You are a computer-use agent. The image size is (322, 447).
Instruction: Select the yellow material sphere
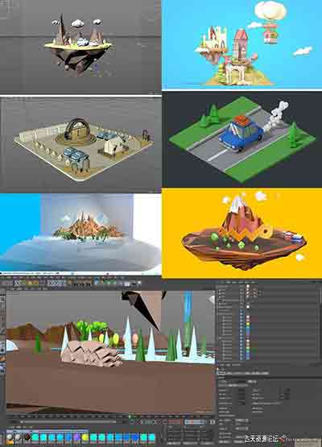[85, 437]
